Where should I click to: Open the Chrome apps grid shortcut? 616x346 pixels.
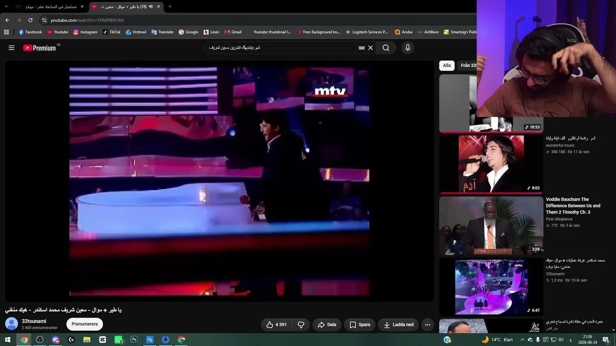(6, 32)
